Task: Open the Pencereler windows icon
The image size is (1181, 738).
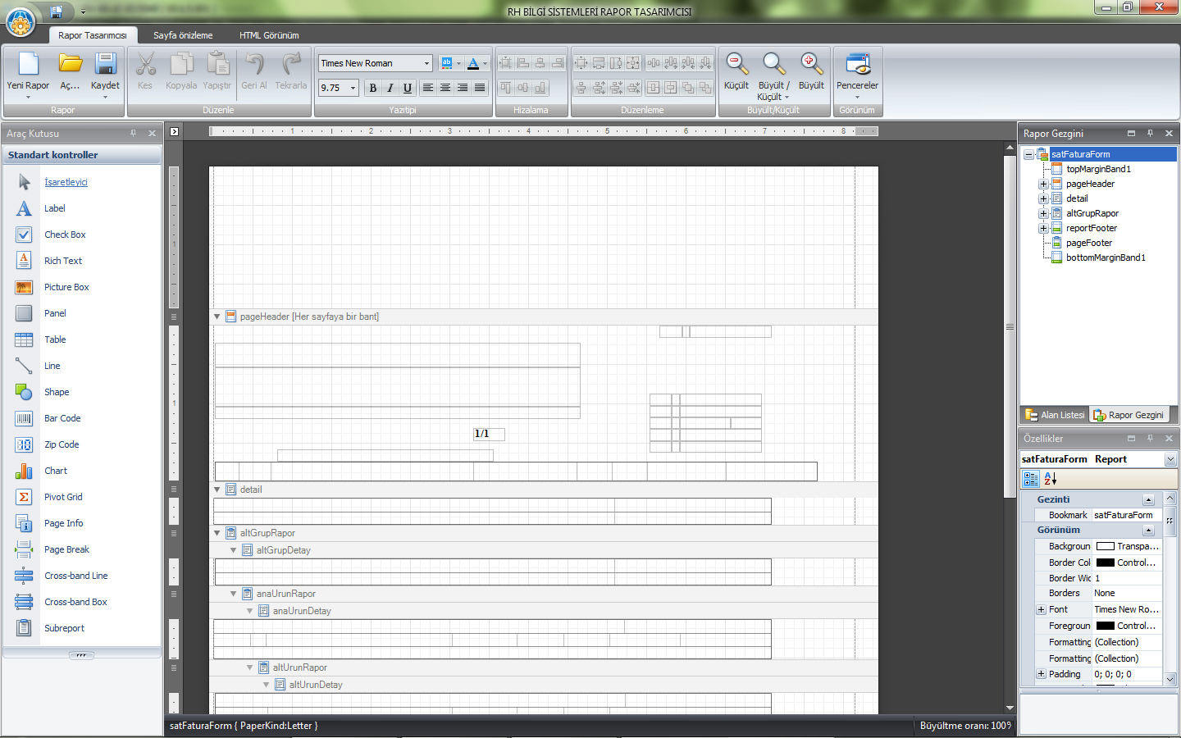Action: [857, 66]
